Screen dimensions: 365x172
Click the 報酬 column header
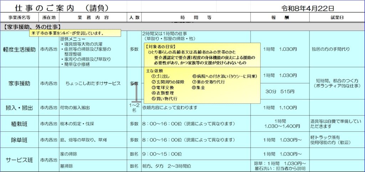(280, 17)
